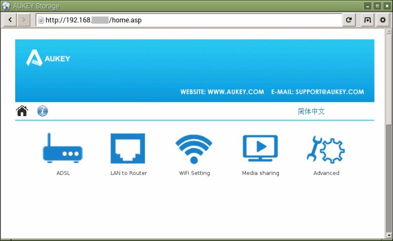393x241 pixels.
Task: Switch language to 简体中文
Action: pos(311,111)
